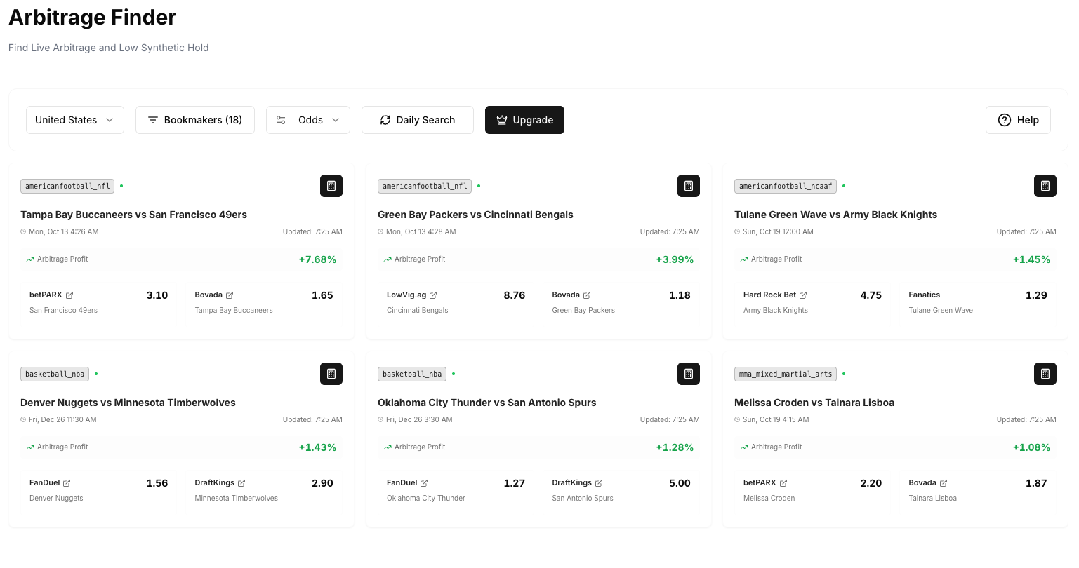Open calculator for Packers vs Bengals card
1079x568 pixels.
[688, 186]
